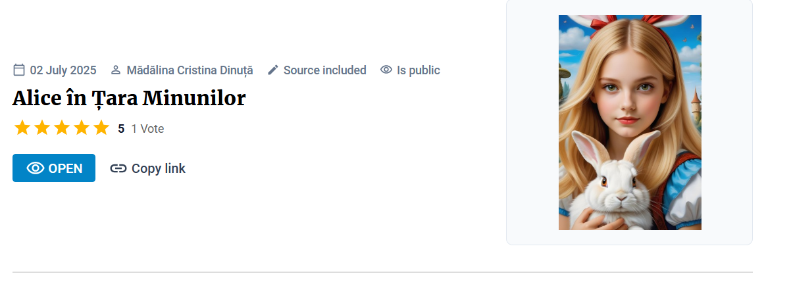This screenshot has height=288, width=791.
Task: Click the Is public label
Action: click(x=418, y=70)
